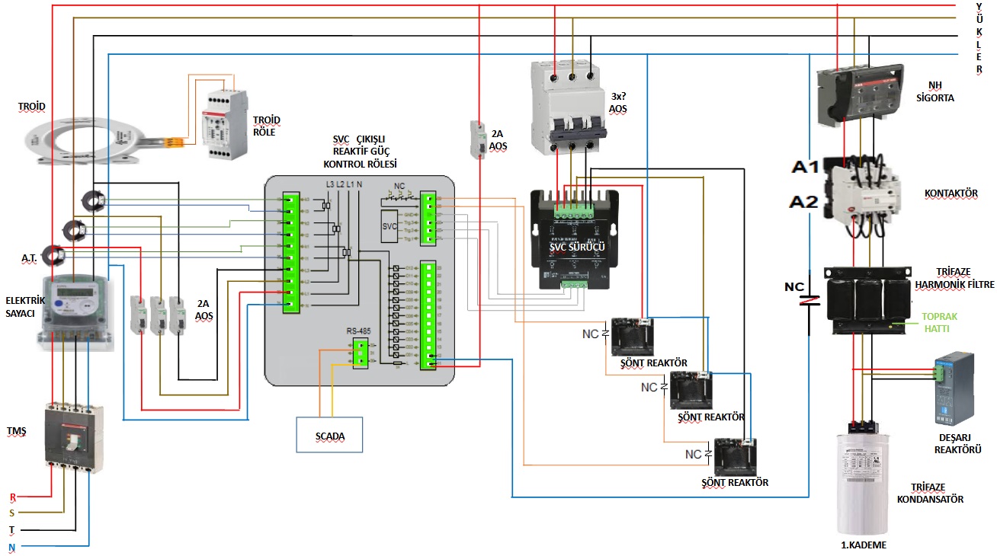
Task: Select the single breaker beside the SVC driver
Action: [478, 139]
